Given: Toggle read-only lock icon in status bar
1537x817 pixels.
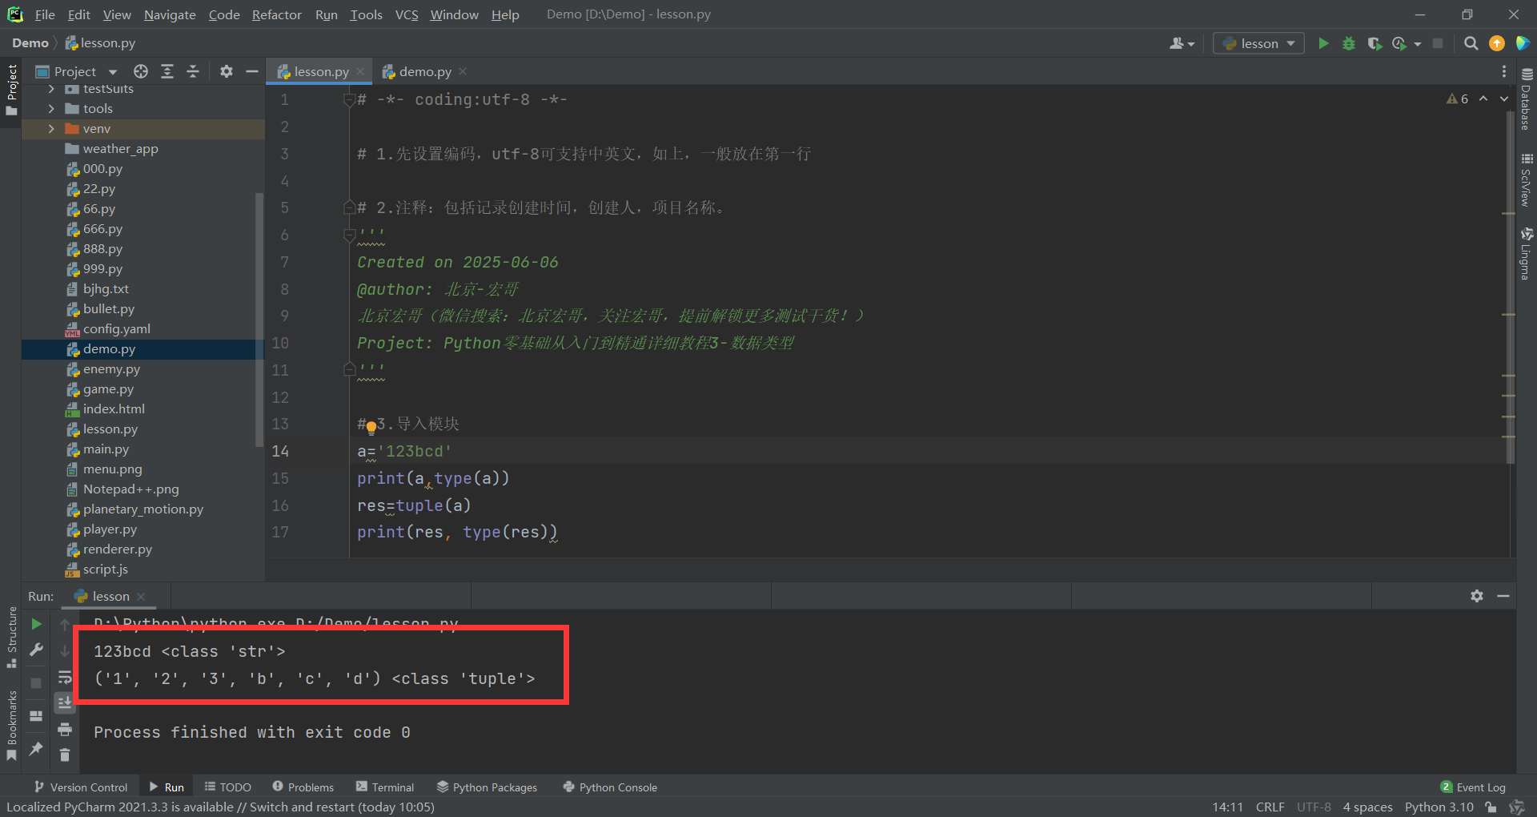Looking at the screenshot, I should tap(1491, 807).
